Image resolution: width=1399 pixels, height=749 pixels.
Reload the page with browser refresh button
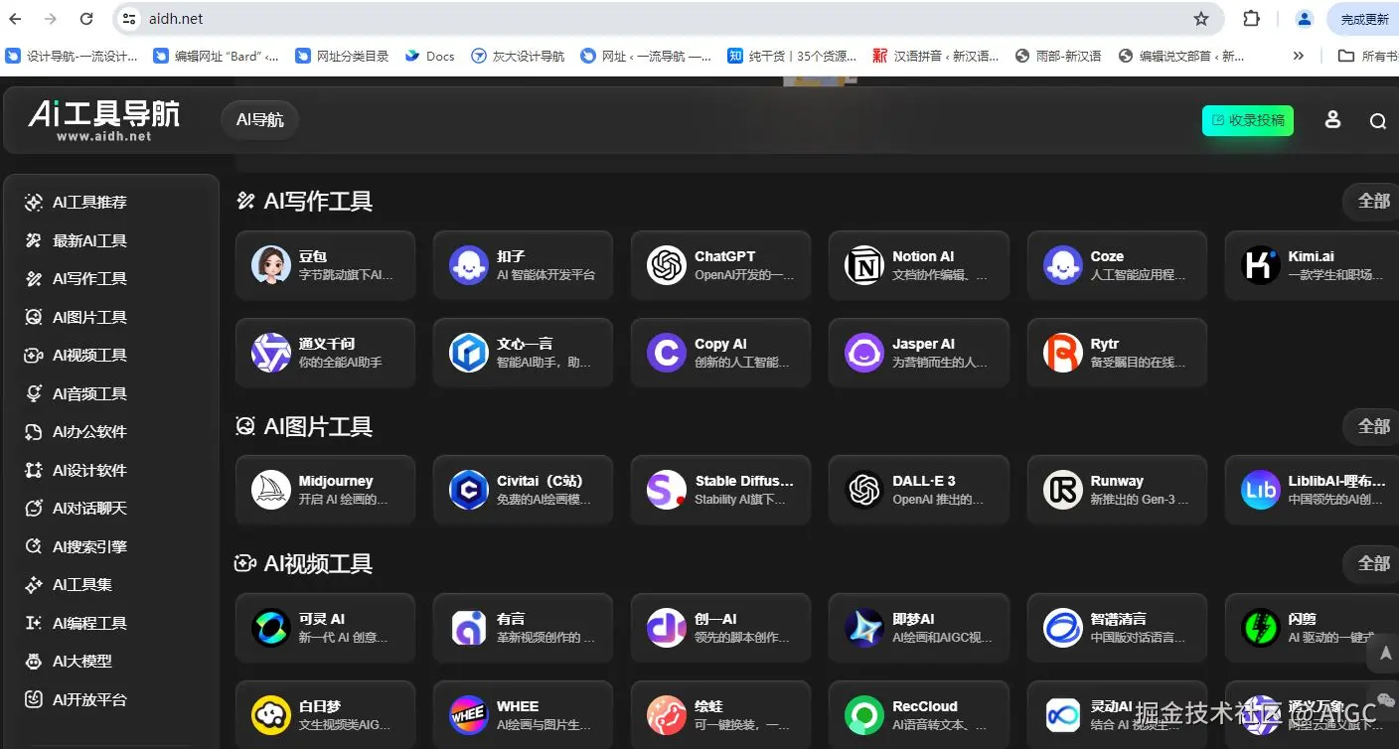click(86, 19)
